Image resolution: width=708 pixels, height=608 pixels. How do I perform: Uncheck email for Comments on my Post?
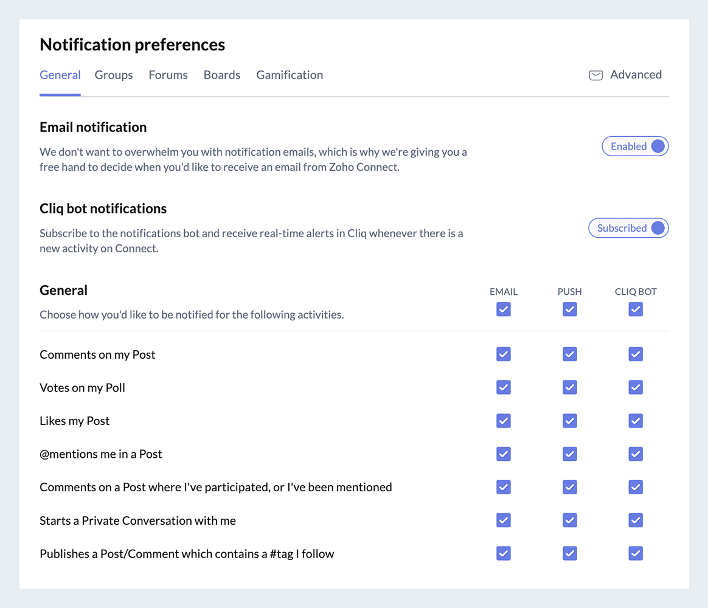(504, 354)
